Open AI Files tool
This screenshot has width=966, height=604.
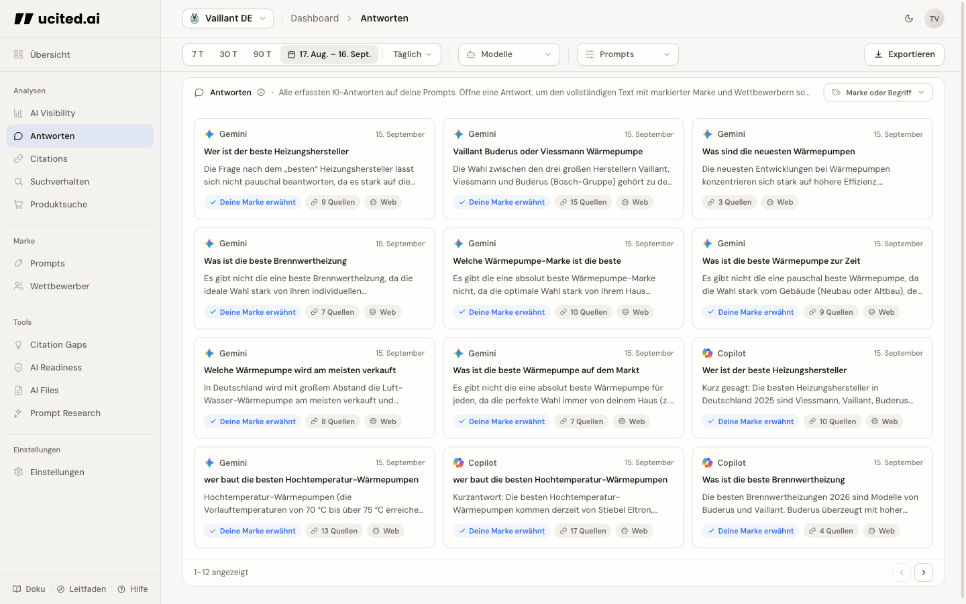[80, 391]
